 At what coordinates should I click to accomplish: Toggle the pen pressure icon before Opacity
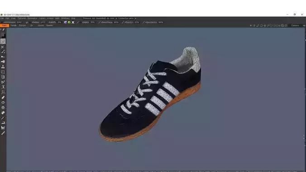click(123, 22)
